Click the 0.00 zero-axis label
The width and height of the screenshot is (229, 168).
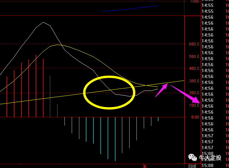[194, 117]
